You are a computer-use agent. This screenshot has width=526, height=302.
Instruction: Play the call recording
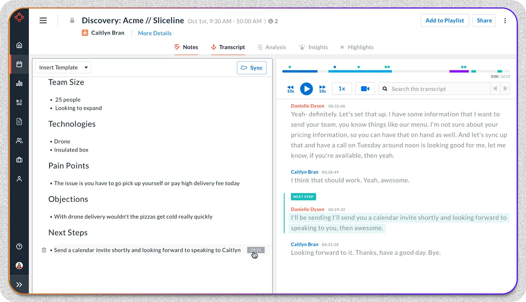[x=306, y=89]
